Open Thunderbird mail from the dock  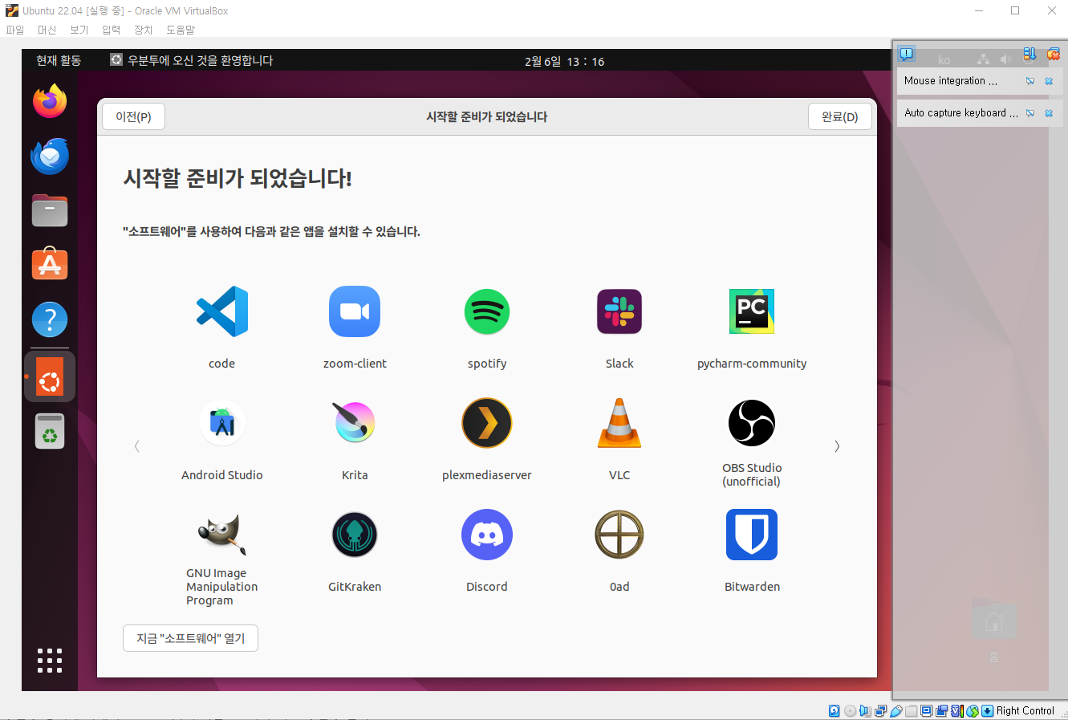tap(50, 156)
